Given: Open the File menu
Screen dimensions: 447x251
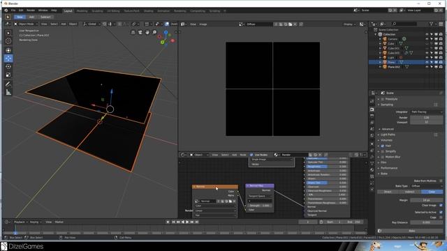Looking at the screenshot, I should click(x=13, y=10).
